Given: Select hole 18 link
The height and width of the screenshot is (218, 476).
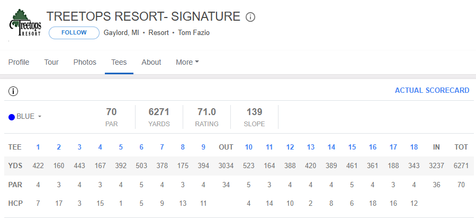Looking at the screenshot, I should pos(414,147).
